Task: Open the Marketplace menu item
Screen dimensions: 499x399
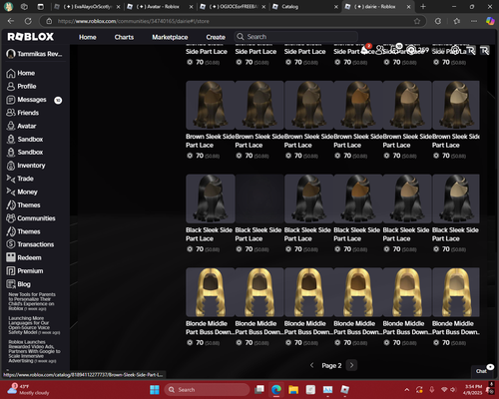Action: click(170, 37)
